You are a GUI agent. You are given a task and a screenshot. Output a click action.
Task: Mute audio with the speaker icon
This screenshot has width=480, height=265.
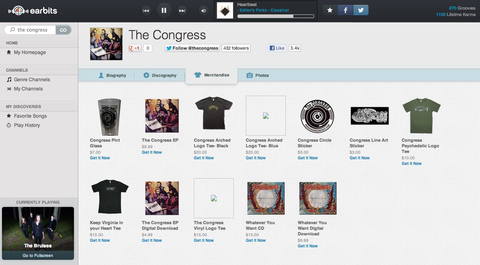pos(204,10)
